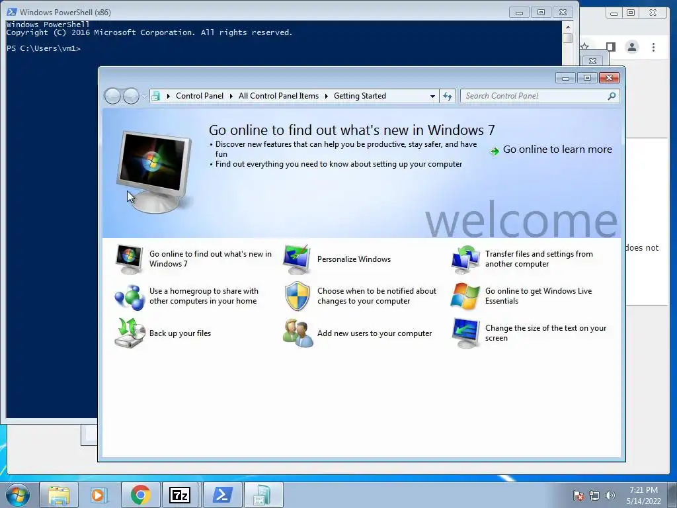The width and height of the screenshot is (677, 508).
Task: Click the network icon in system tray
Action: pyautogui.click(x=594, y=495)
